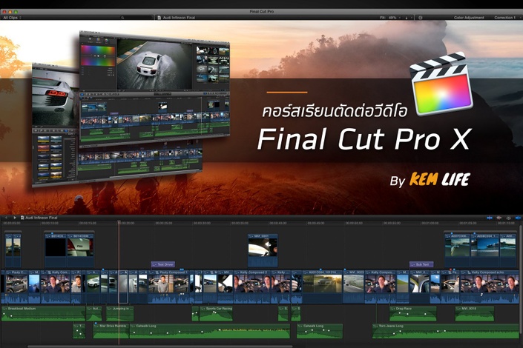This screenshot has width=523, height=348.
Task: Select the A007C006 connected clip
Action: 457,250
